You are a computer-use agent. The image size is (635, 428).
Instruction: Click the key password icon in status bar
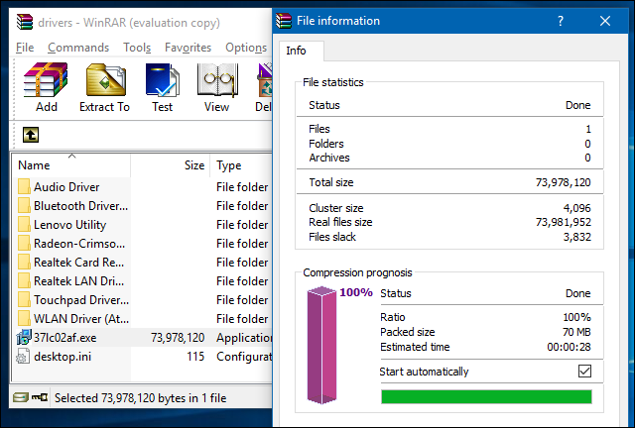pos(40,397)
